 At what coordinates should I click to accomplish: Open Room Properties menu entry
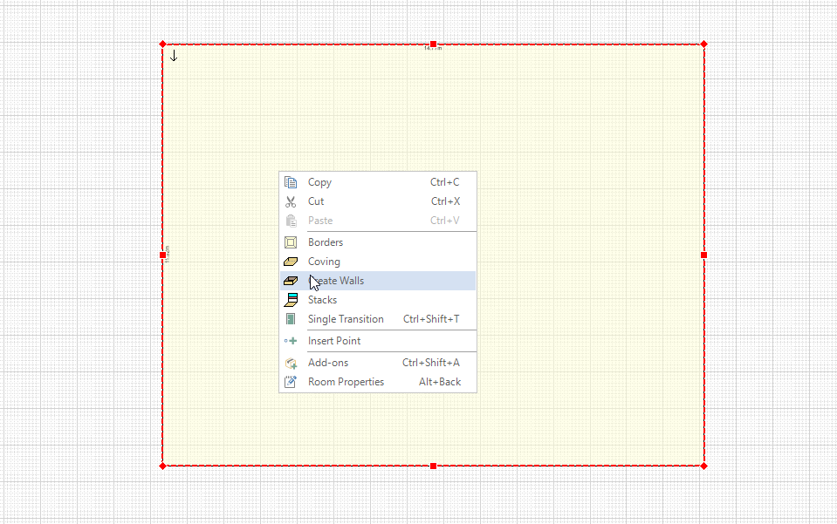pos(378,382)
